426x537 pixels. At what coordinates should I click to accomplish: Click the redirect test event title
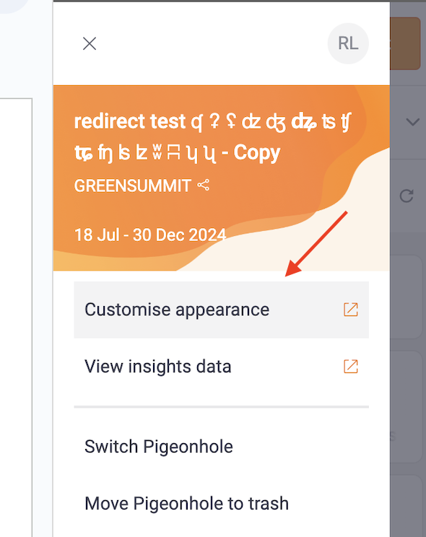point(213,137)
